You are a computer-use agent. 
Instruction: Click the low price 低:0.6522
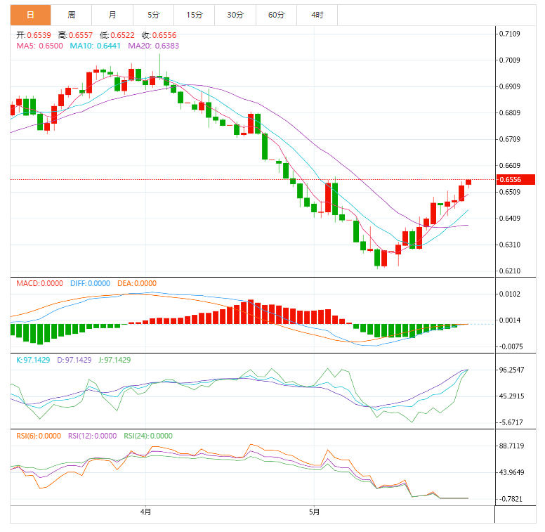(x=117, y=35)
